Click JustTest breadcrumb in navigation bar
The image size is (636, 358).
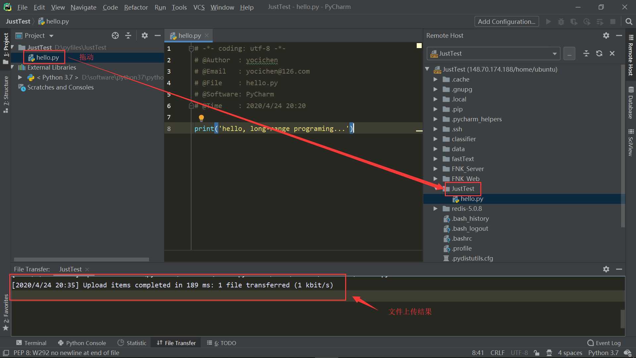coord(18,21)
